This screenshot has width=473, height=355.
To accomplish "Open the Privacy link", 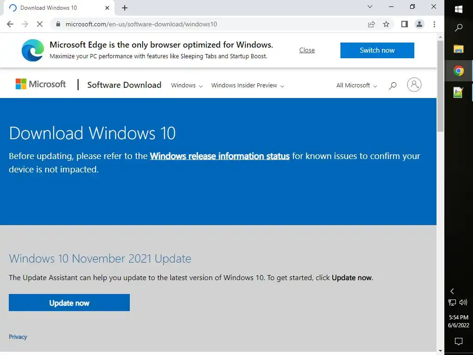I will point(18,337).
